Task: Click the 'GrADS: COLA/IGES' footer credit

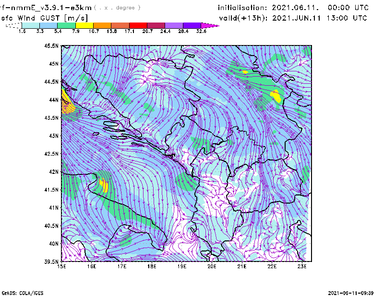Action: (x=23, y=293)
